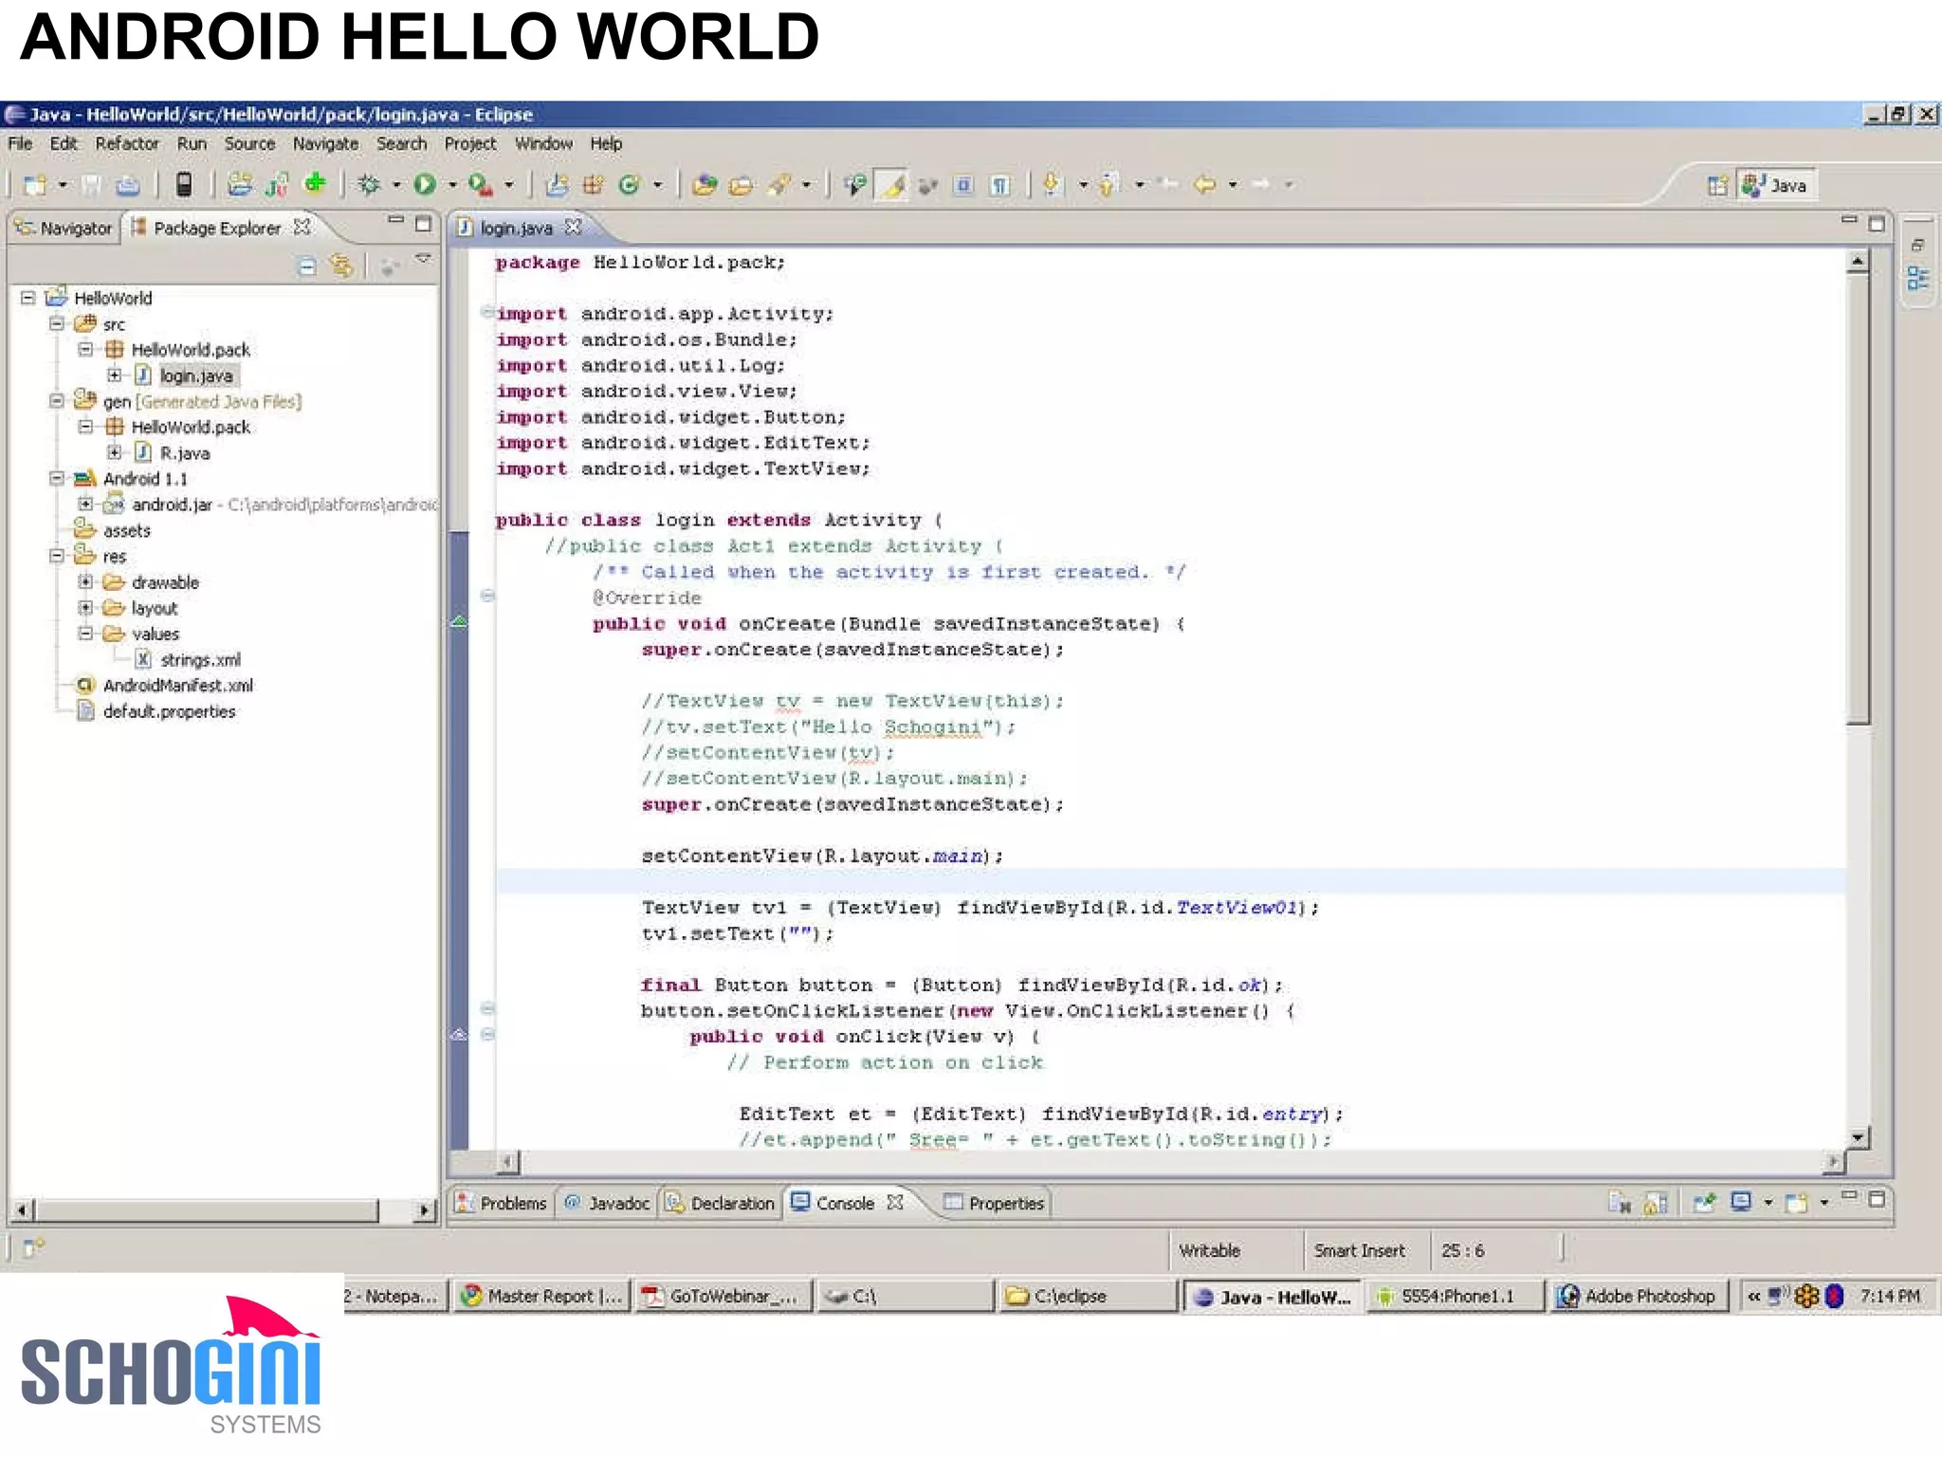Click the Open Perspective icon
Image resolution: width=1942 pixels, height=1457 pixels.
1717,185
